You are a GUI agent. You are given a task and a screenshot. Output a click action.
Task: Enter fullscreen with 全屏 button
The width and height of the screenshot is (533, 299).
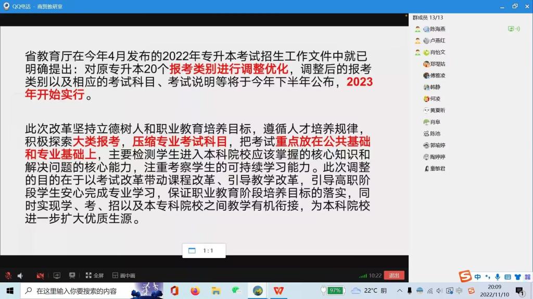coord(95,276)
